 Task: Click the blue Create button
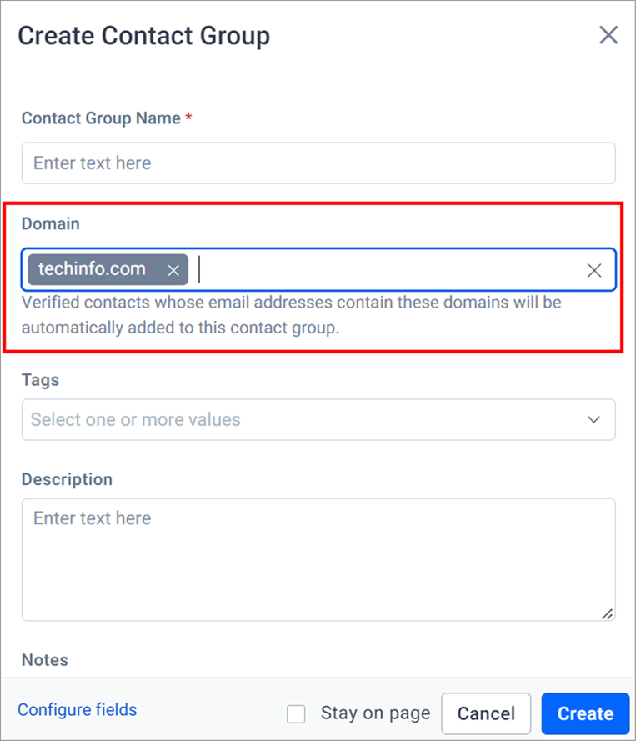pyautogui.click(x=585, y=713)
